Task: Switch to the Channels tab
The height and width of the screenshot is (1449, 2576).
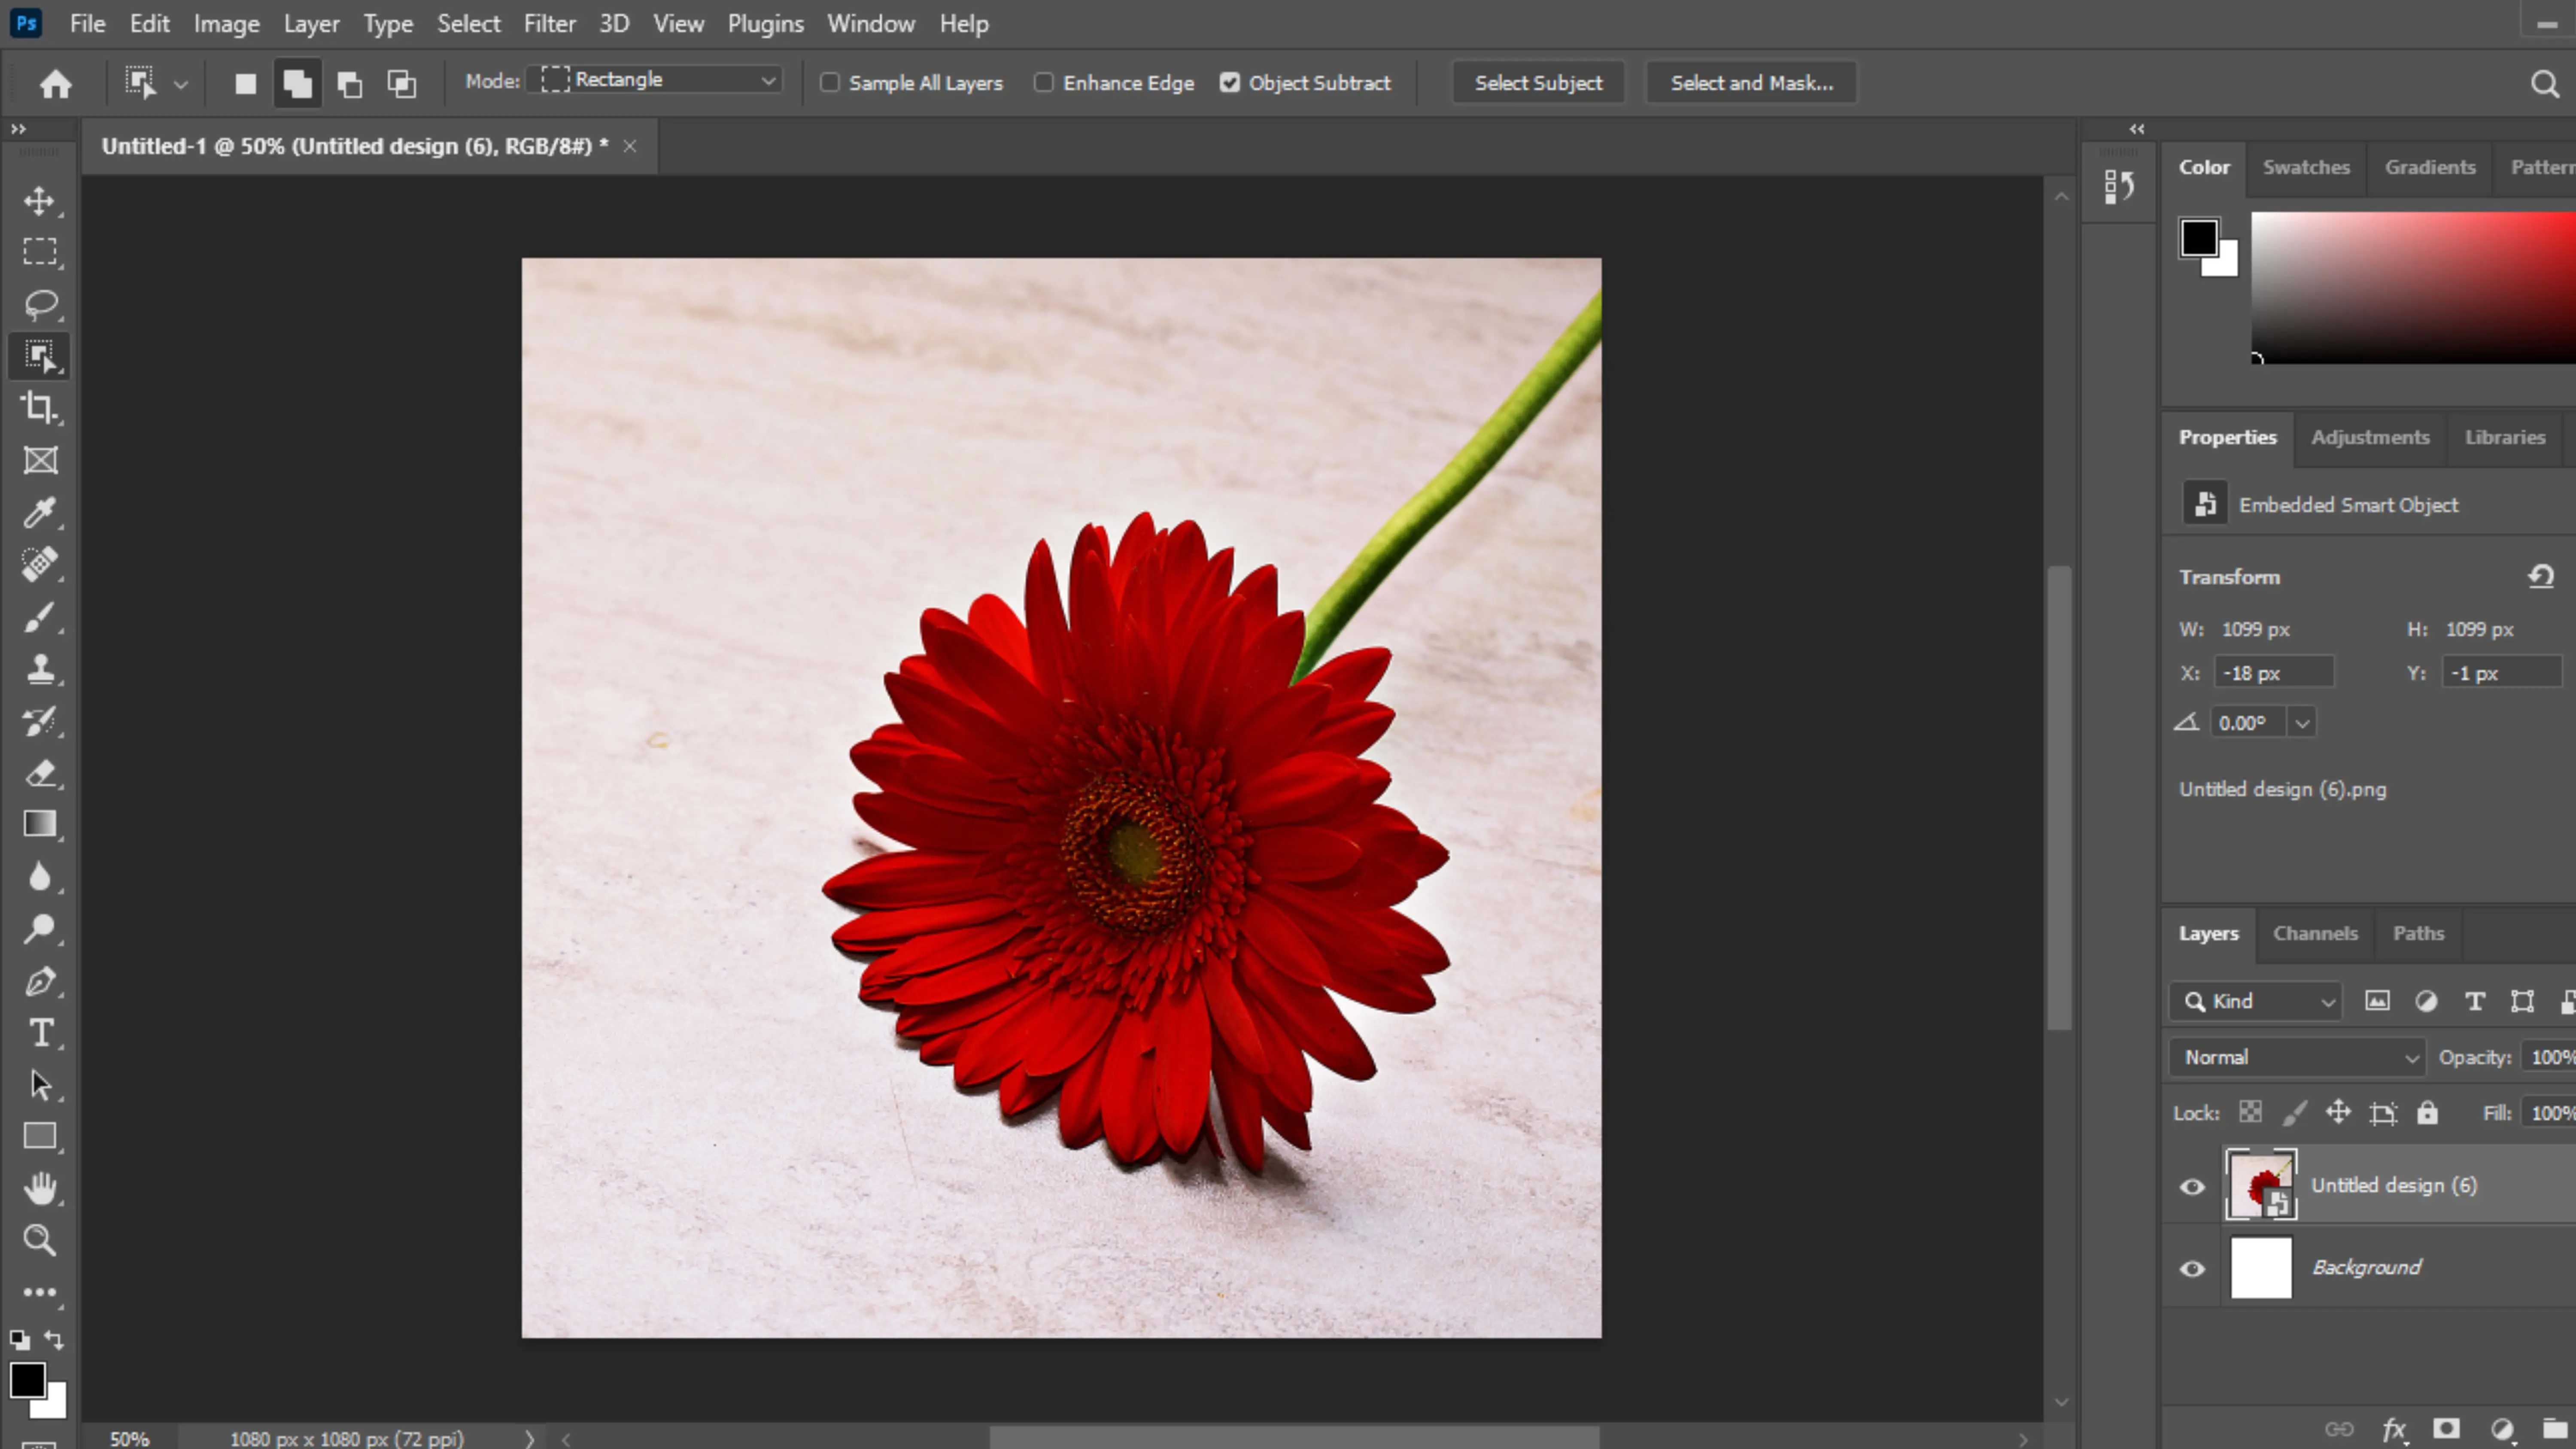Action: (2315, 933)
